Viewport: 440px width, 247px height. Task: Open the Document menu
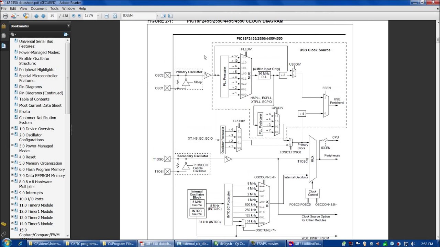pyautogui.click(x=38, y=8)
